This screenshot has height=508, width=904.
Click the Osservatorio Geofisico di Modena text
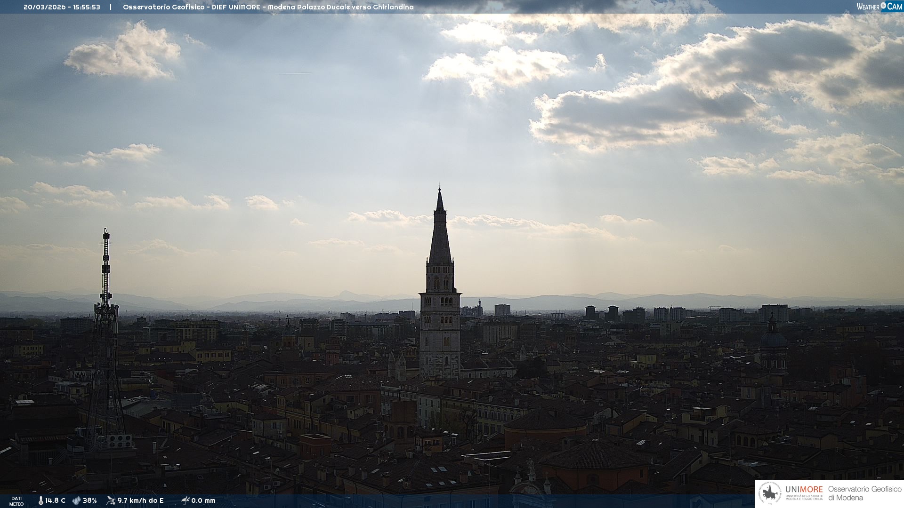click(x=864, y=493)
